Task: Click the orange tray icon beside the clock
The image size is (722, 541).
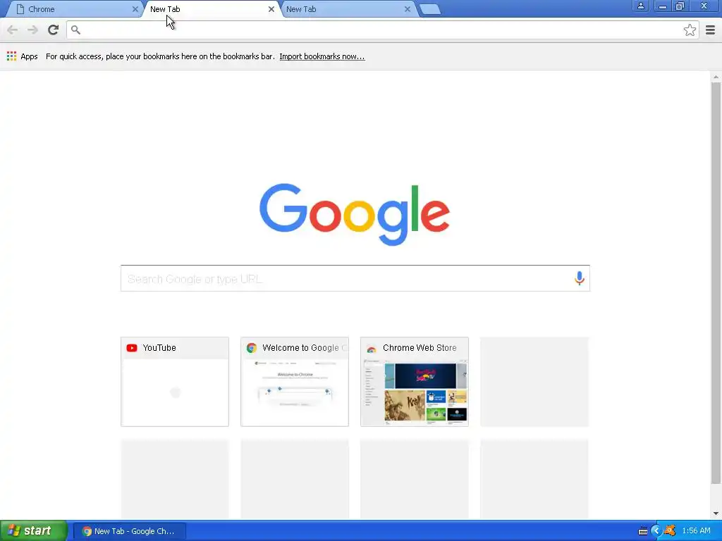Action: (x=670, y=531)
